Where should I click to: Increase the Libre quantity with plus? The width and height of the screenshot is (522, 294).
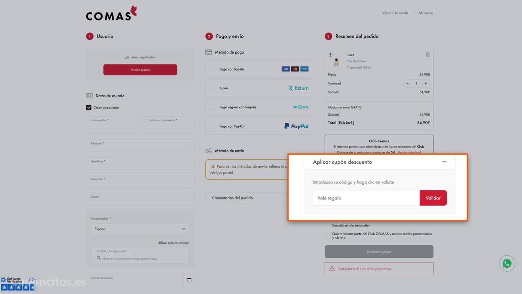[426, 83]
